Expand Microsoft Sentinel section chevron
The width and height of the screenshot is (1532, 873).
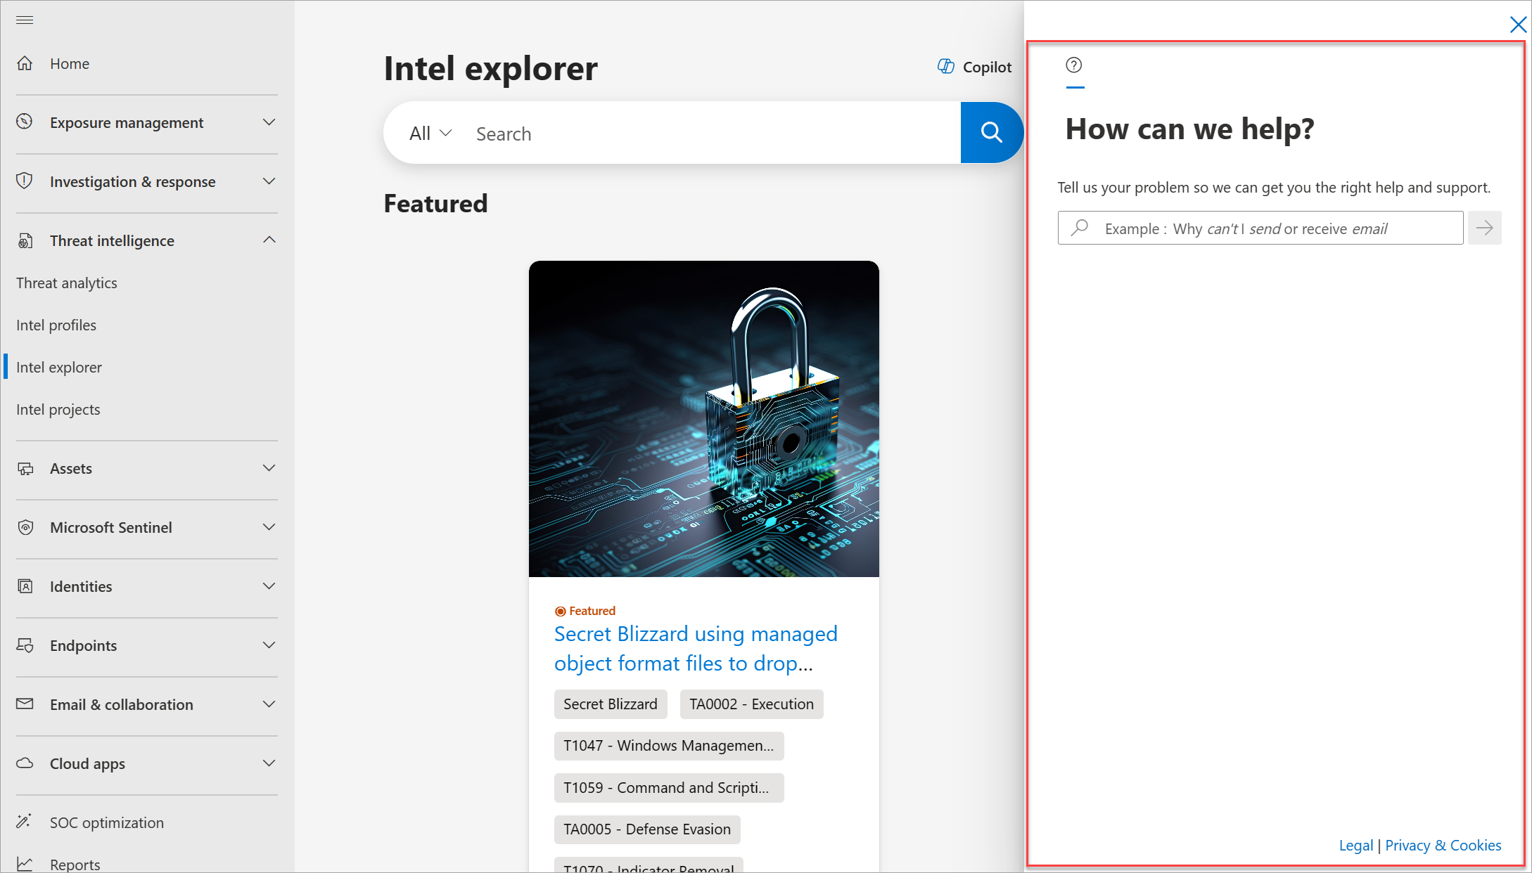click(x=269, y=527)
